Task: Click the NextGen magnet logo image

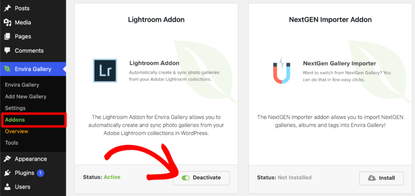Action: click(282, 70)
